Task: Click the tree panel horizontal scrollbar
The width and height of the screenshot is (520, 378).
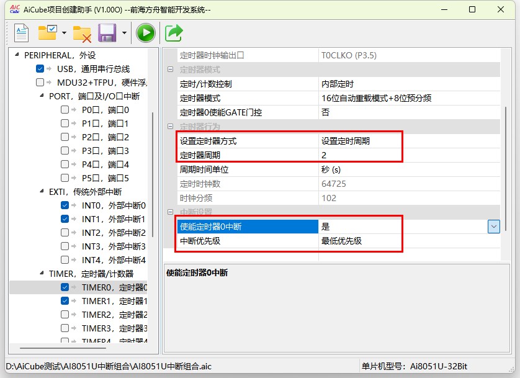Action: 63,348
